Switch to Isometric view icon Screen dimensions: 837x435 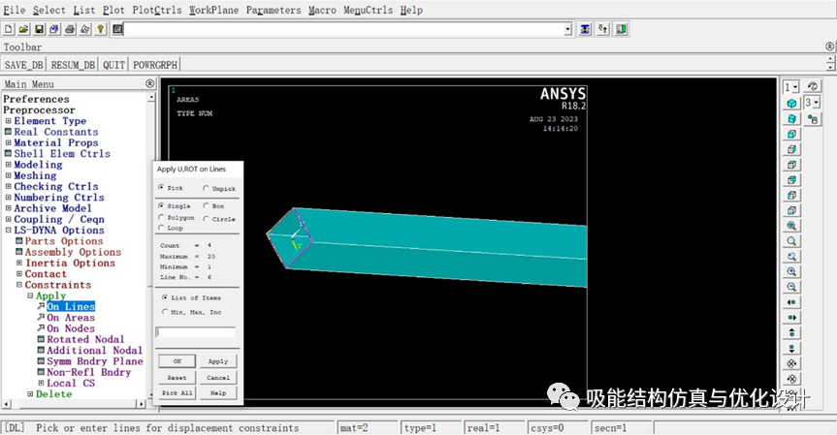[x=791, y=103]
